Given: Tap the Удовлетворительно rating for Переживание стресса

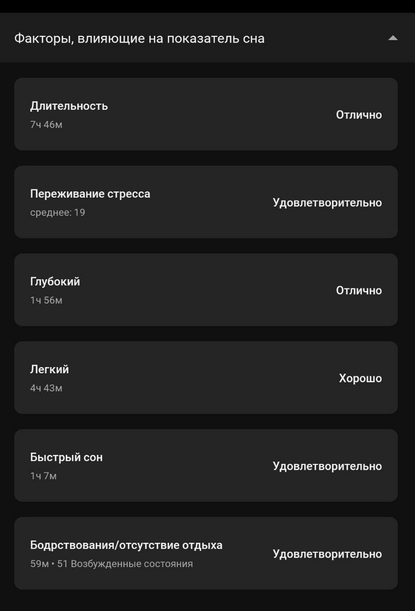Looking at the screenshot, I should 327,202.
